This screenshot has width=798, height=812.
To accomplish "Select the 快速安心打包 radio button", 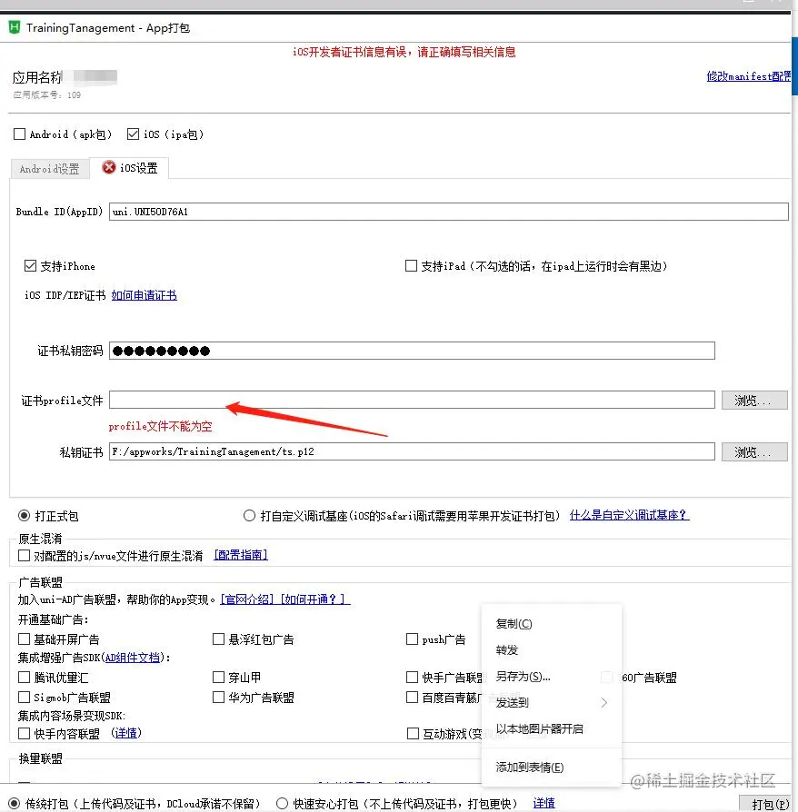I will [283, 803].
